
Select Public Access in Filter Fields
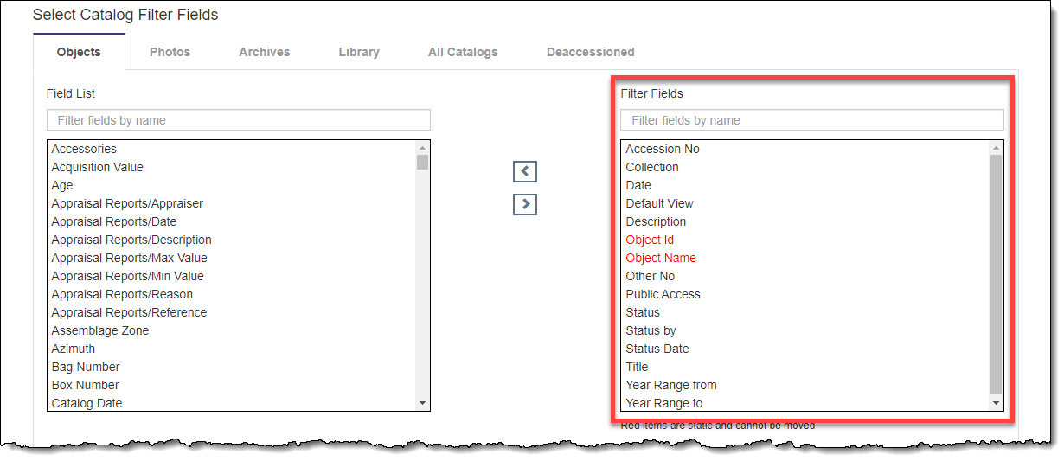tap(663, 294)
